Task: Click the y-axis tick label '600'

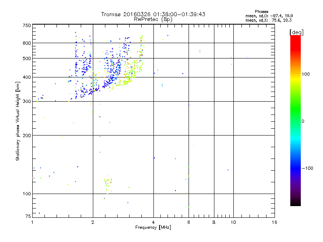Action: pos(27,43)
